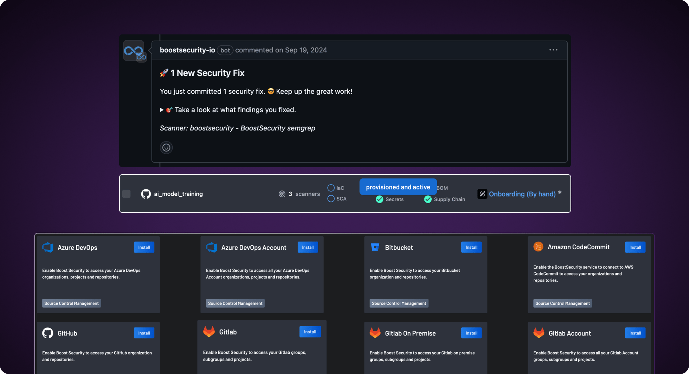Click the 'Bitbucket' card title
This screenshot has width=689, height=374.
click(x=399, y=248)
